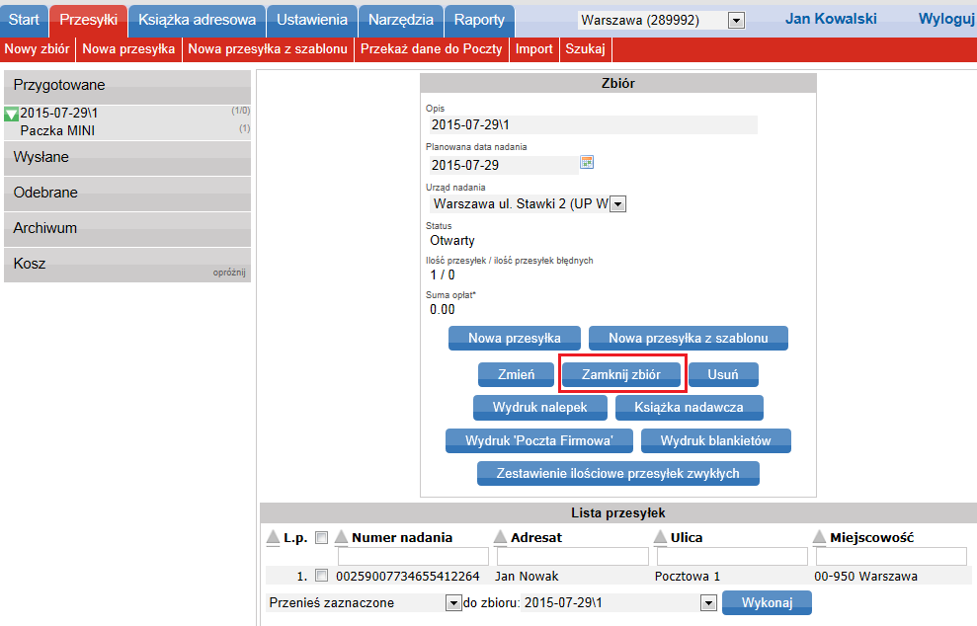Go to the Ustawienia tab
Image resolution: width=977 pixels, height=626 pixels.
pyautogui.click(x=312, y=20)
